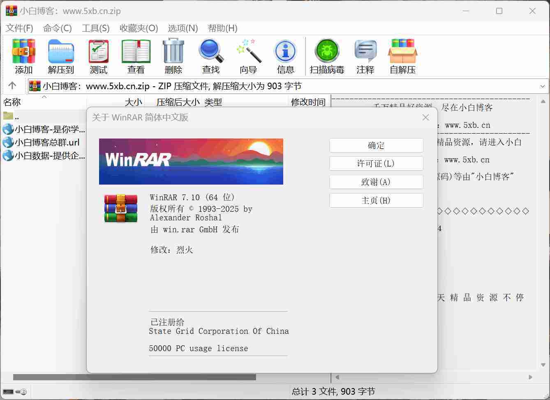Screen dimensions: 550x400
Task: Close the 关于 WinRAR dialog
Action: tap(425, 118)
